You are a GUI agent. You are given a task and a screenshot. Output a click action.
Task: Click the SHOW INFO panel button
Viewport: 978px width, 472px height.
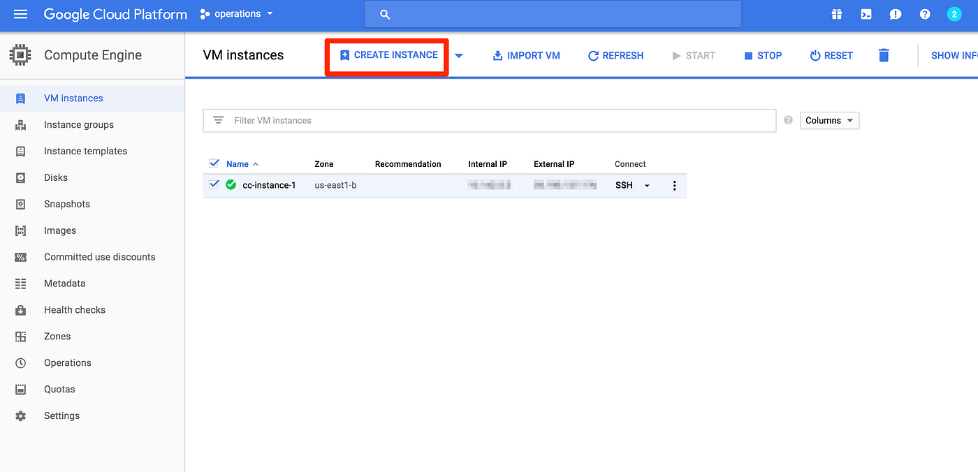[954, 55]
